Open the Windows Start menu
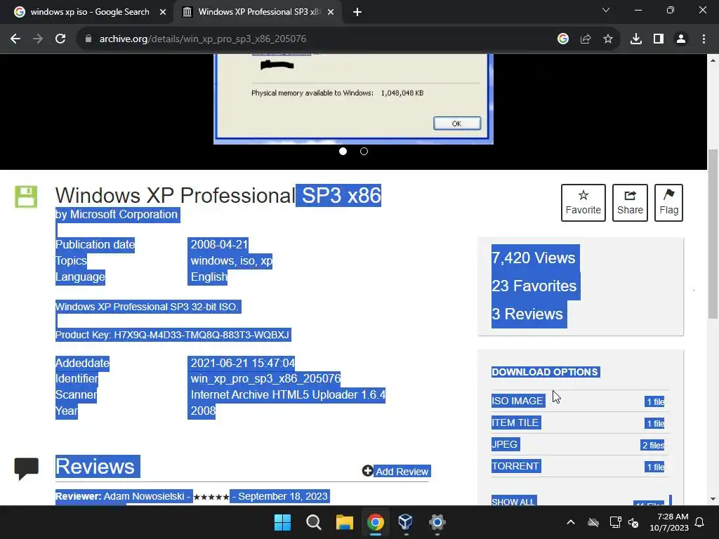This screenshot has height=539, width=719. (x=282, y=522)
